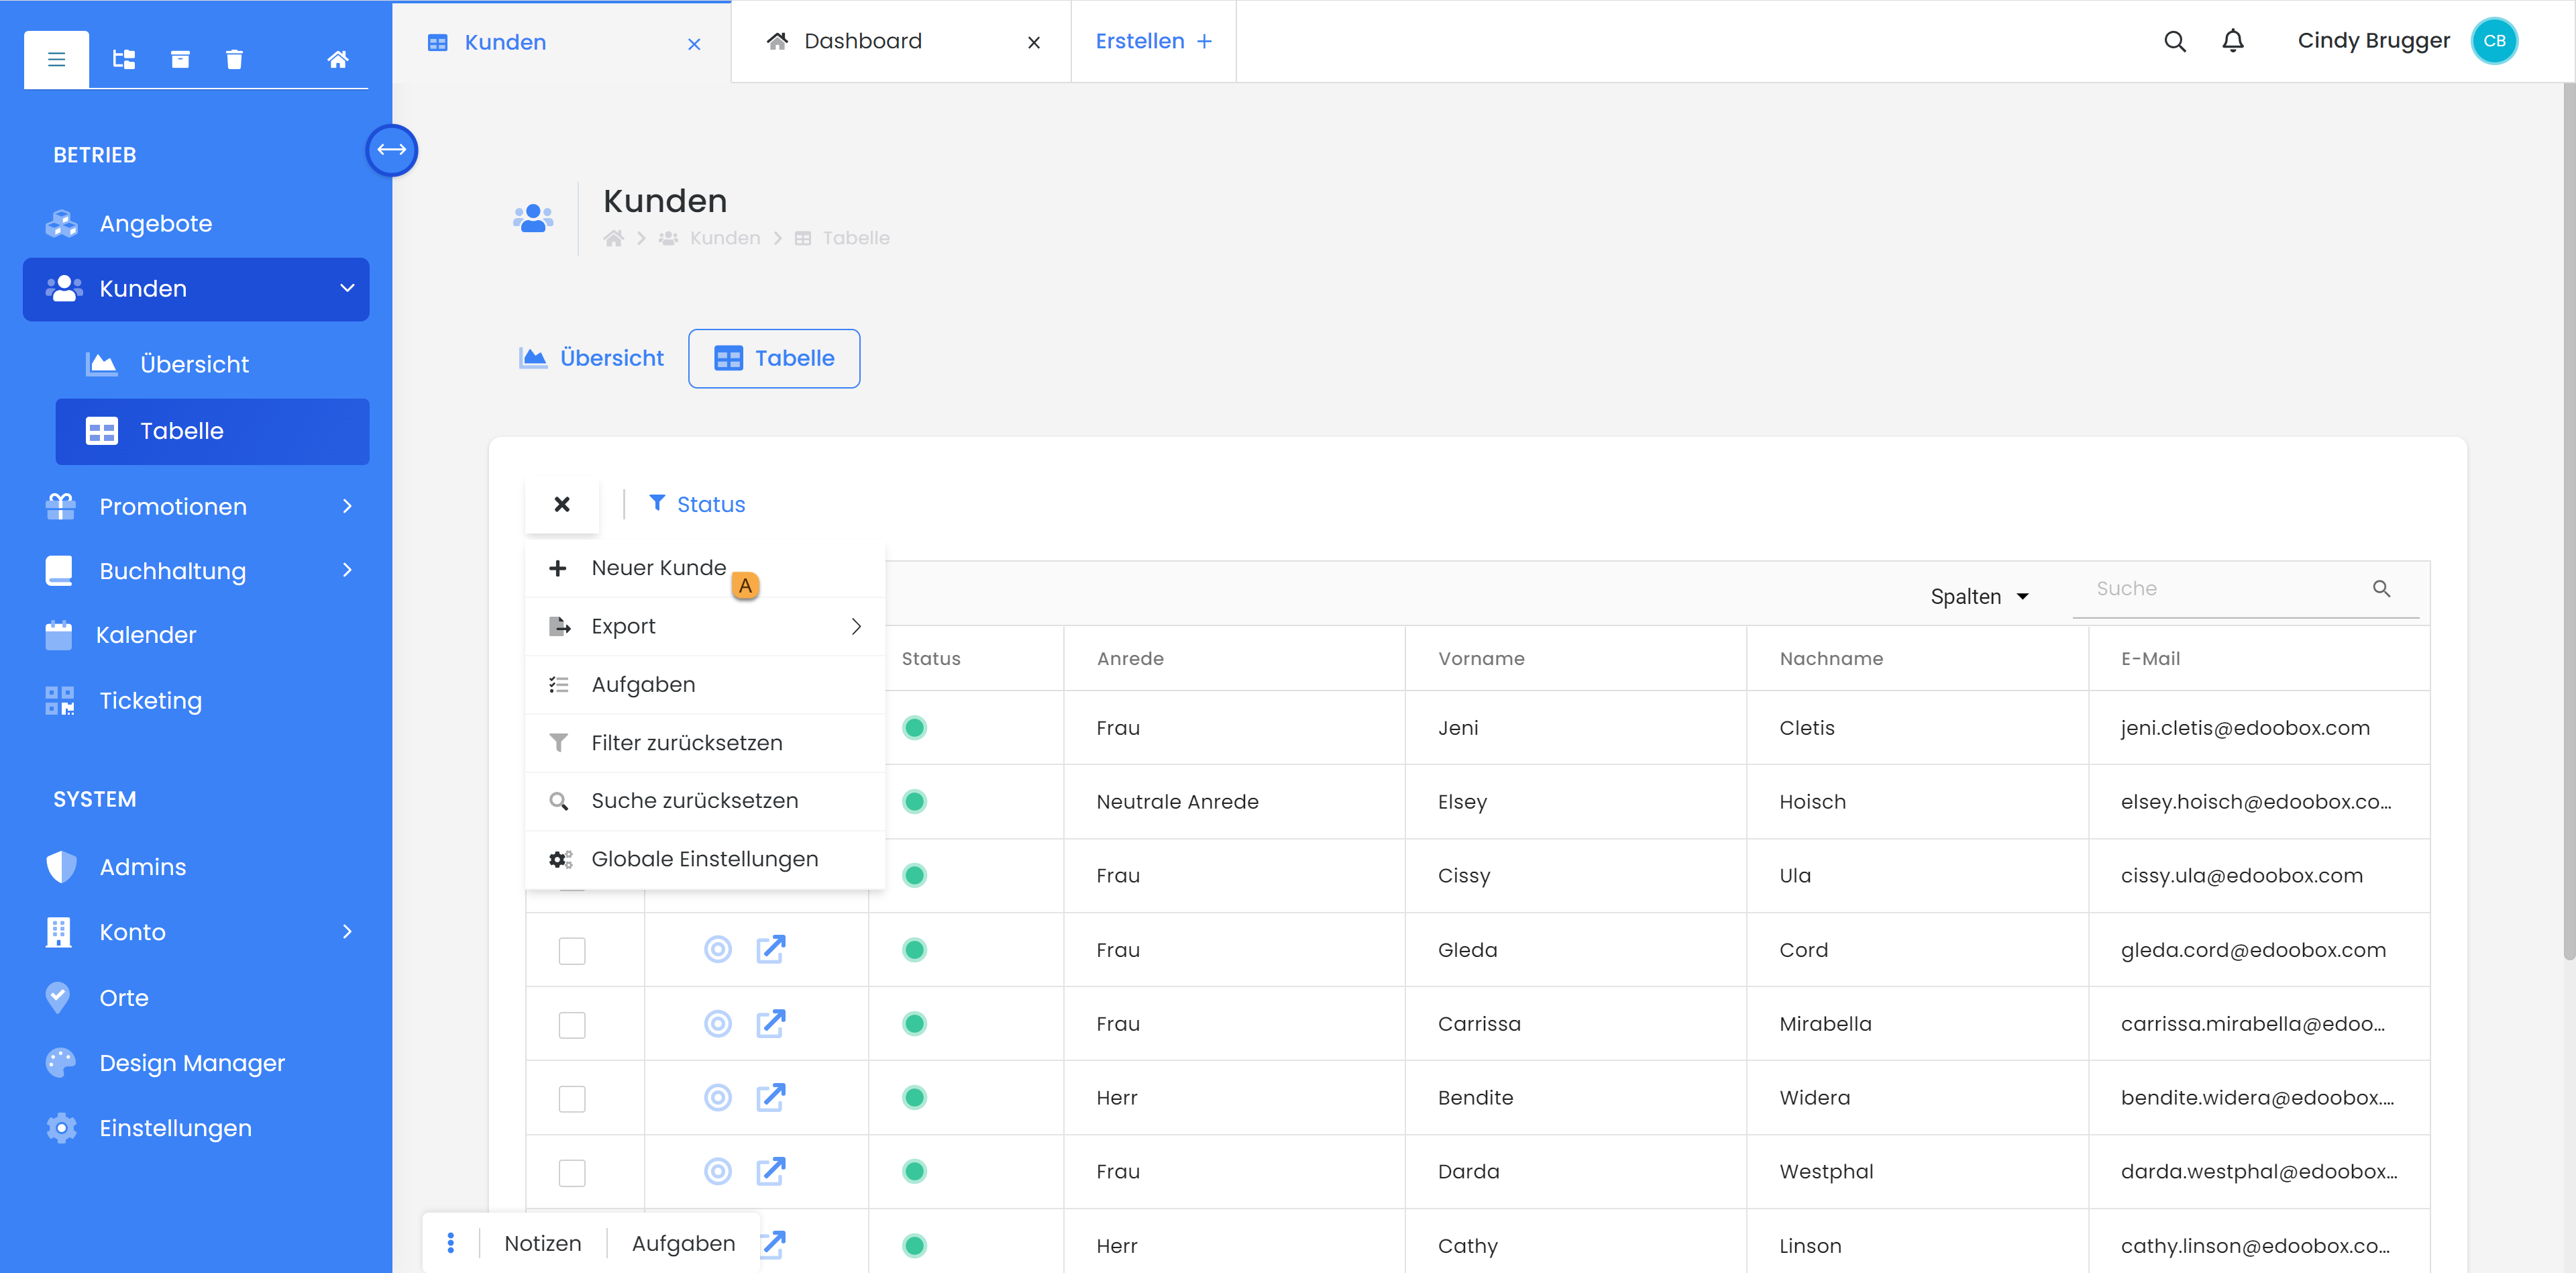
Task: Click the Kunden page header people icon
Action: point(533,218)
